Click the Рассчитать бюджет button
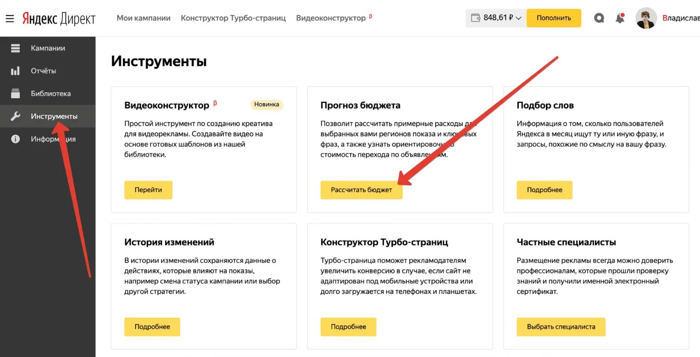The width and height of the screenshot is (700, 357). coord(361,190)
